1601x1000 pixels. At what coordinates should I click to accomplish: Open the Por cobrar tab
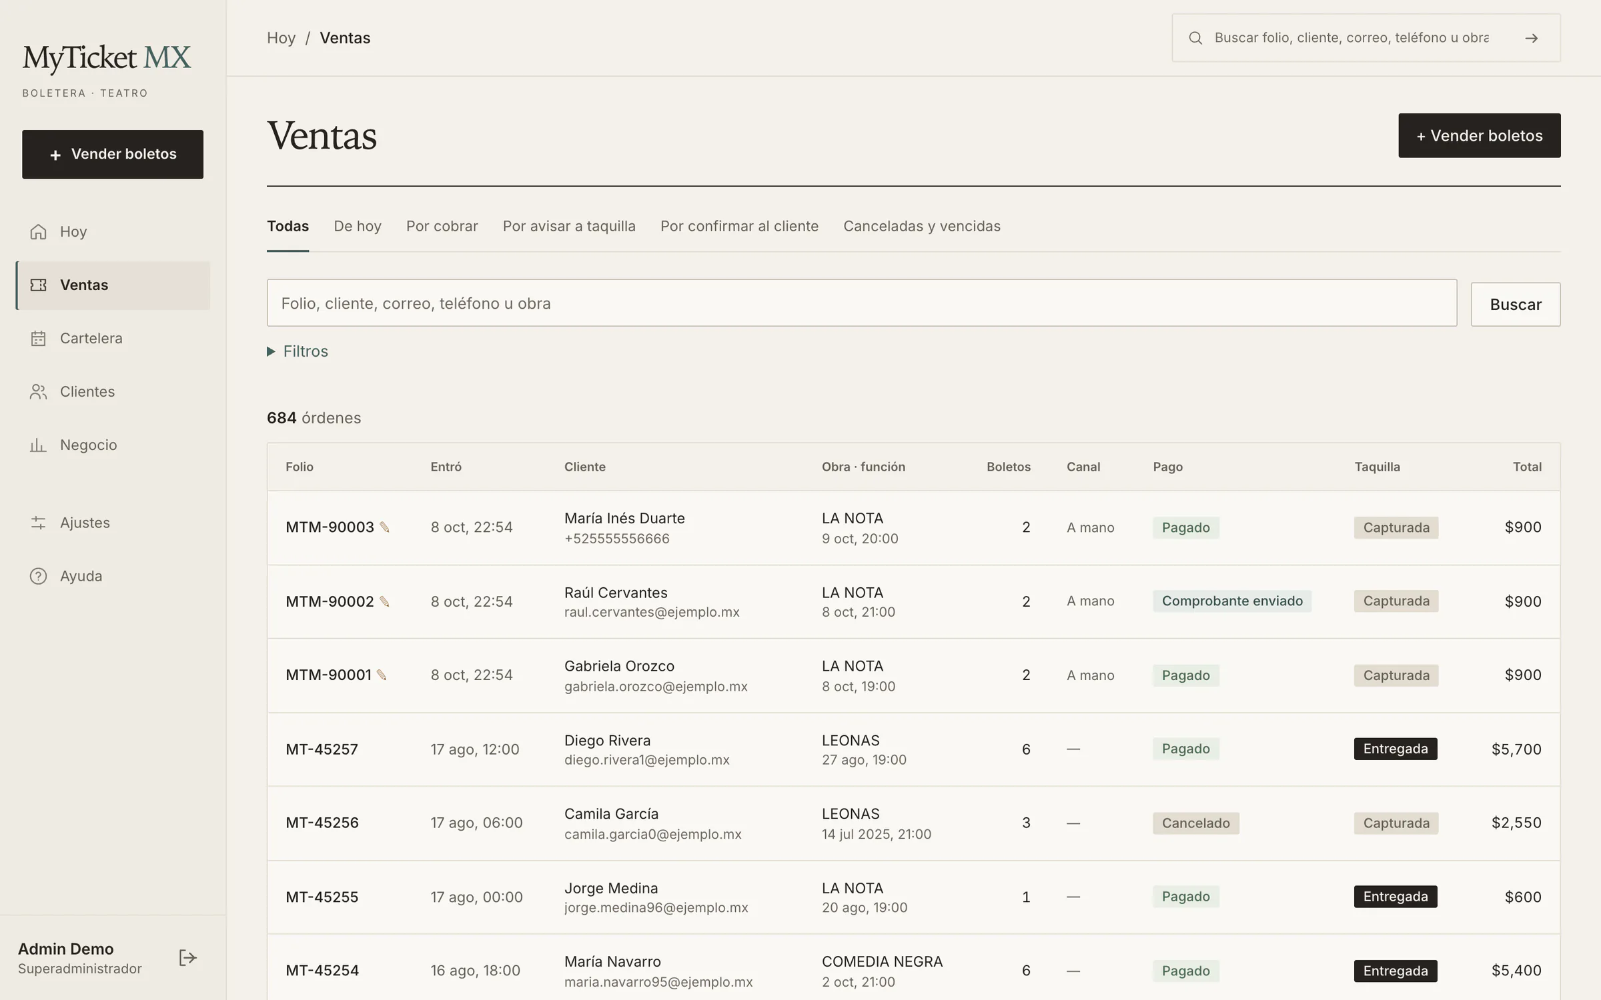[x=442, y=226]
